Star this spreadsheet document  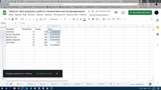click(x=89, y=11)
